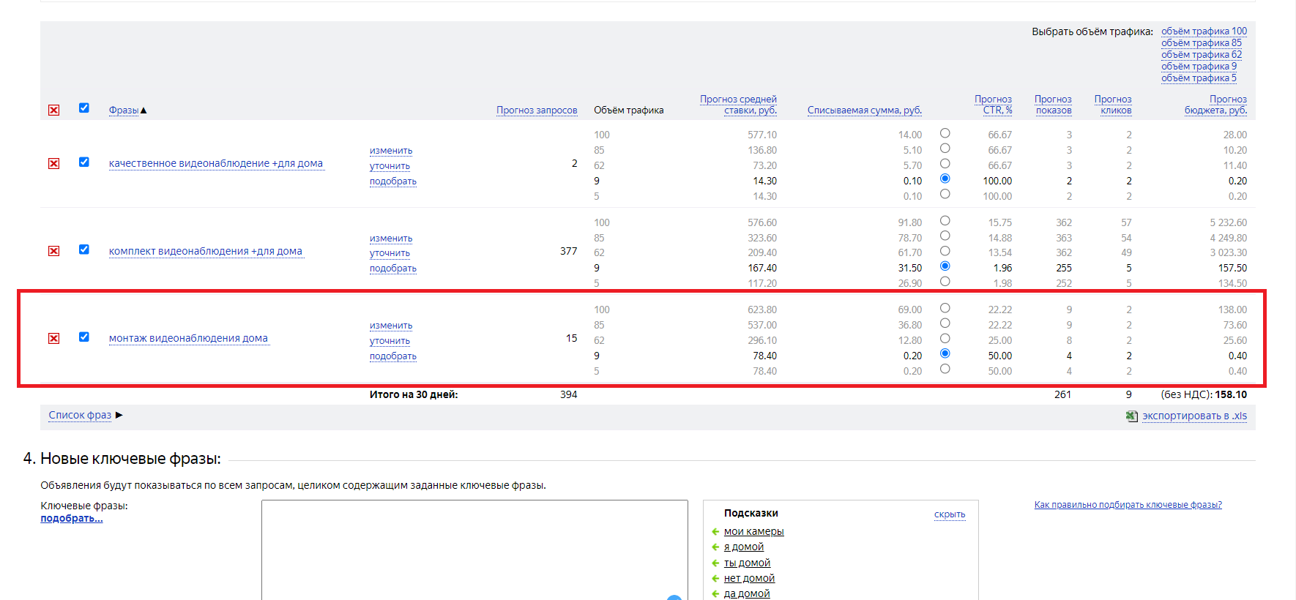Sort by 'Прогноз запросов' column header
Screen dimensions: 1296x600
tap(536, 110)
